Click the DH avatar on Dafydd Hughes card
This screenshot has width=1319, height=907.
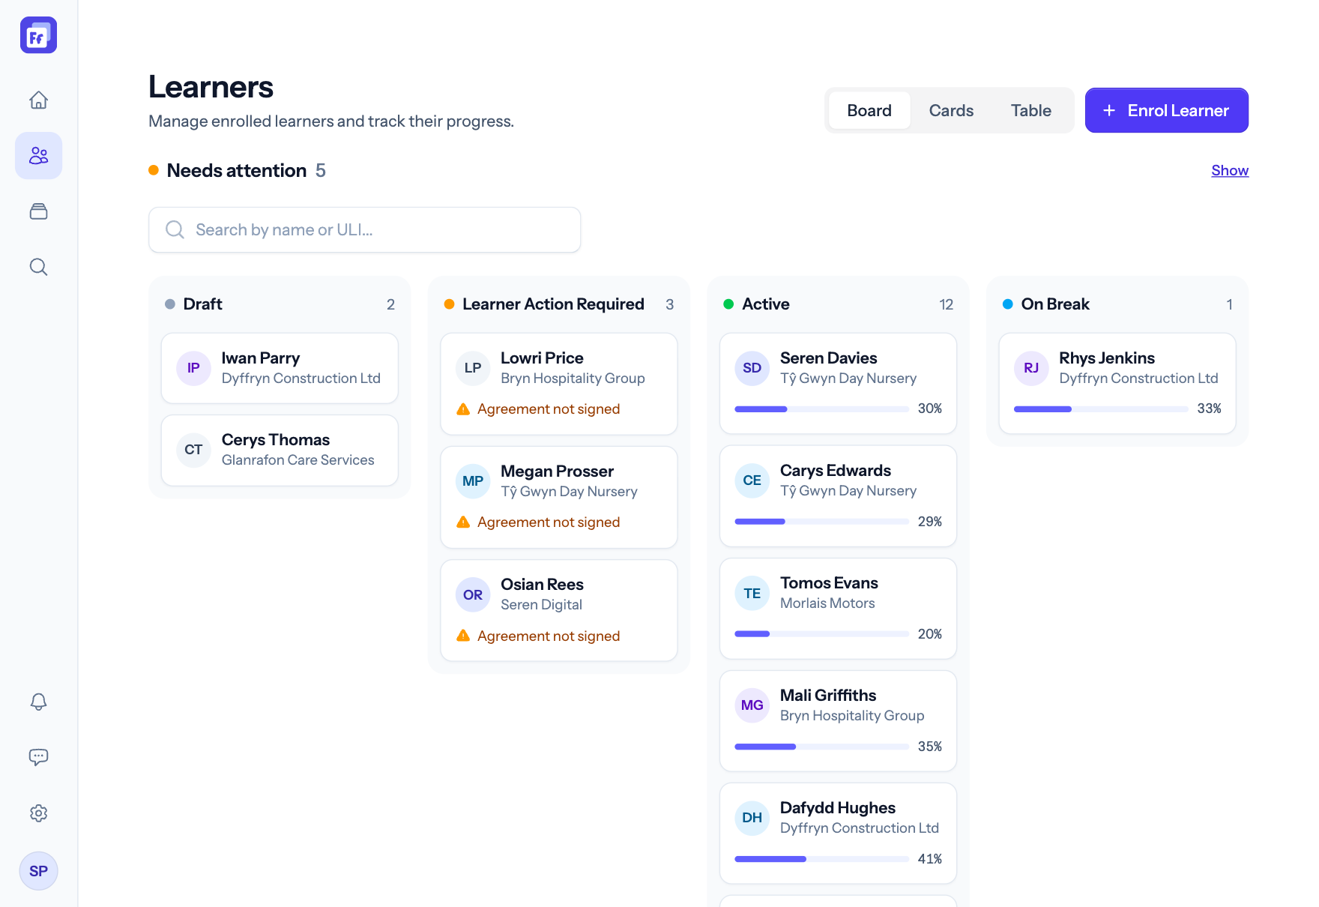coord(752,818)
